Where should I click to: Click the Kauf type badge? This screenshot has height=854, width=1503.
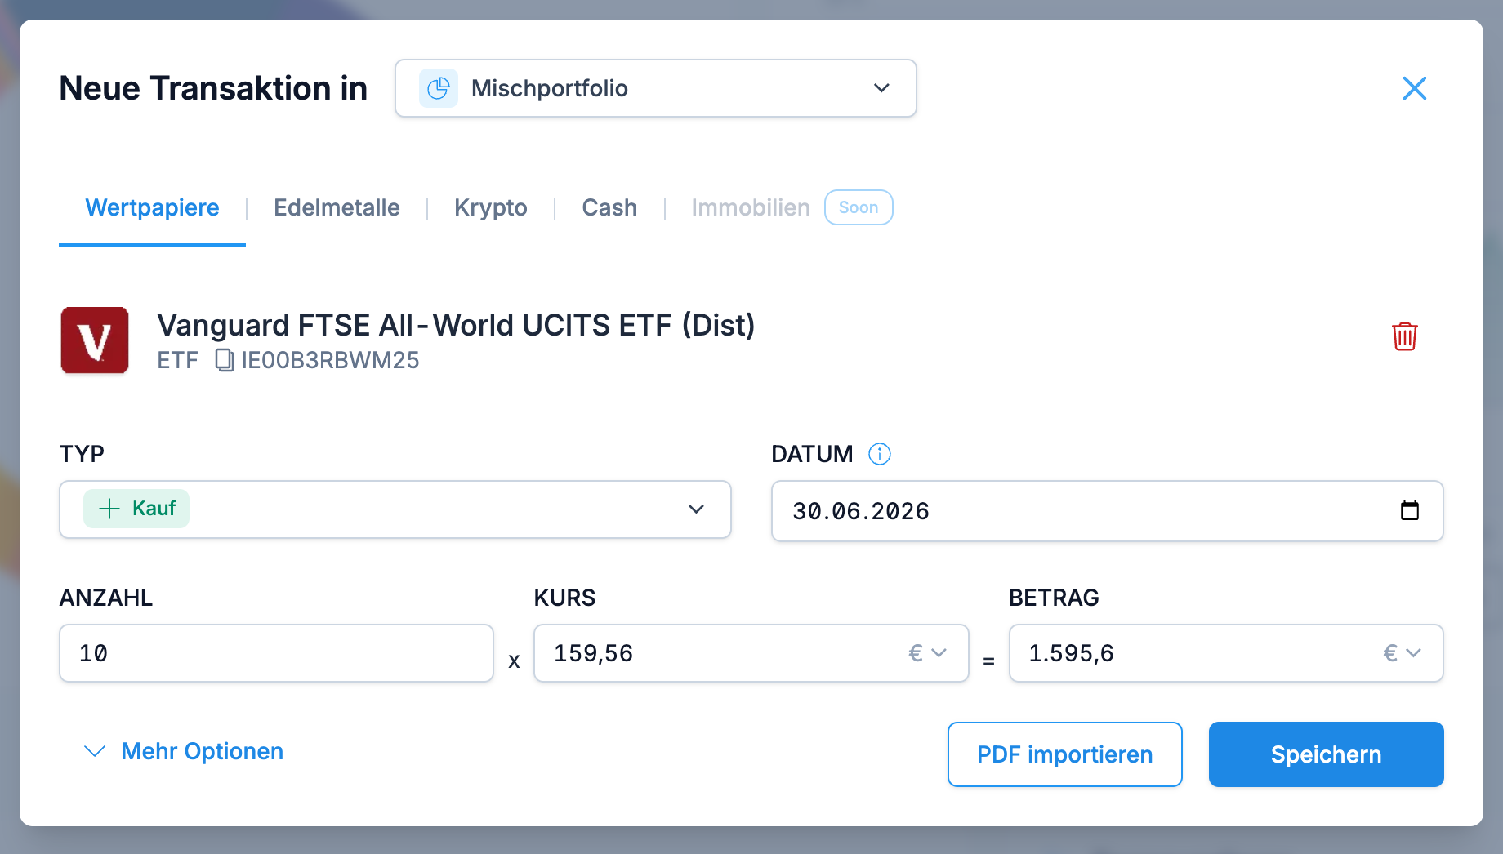point(136,509)
